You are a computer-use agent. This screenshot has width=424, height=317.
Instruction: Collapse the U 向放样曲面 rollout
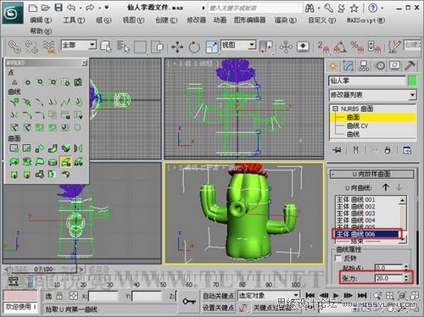(371, 174)
